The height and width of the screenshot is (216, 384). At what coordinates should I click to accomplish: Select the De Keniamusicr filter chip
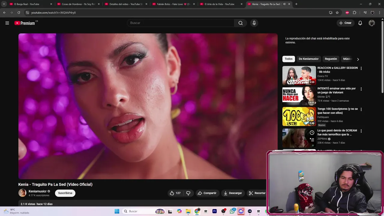point(309,59)
